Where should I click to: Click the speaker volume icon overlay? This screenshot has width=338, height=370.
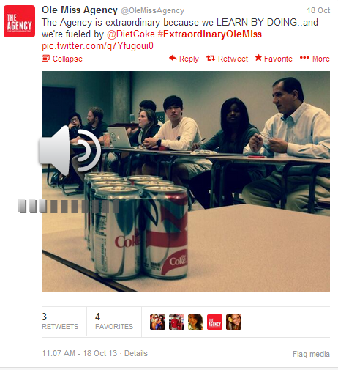[x=70, y=149]
